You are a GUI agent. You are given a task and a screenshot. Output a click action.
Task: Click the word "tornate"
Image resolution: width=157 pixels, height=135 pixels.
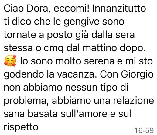point(20,35)
